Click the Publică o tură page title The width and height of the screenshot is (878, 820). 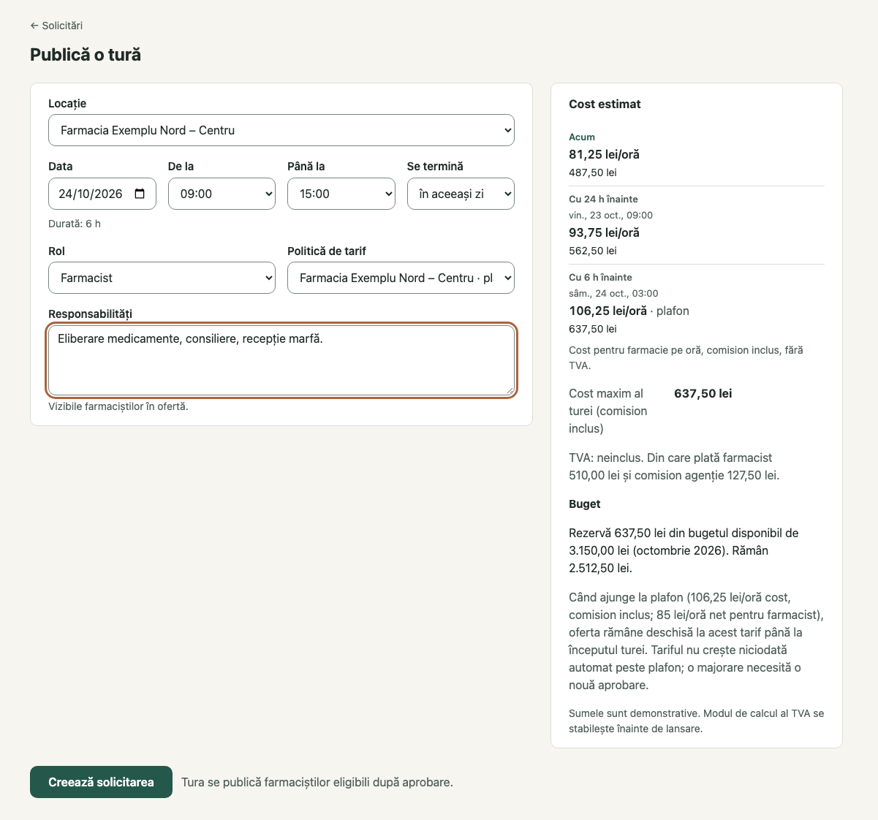click(x=86, y=55)
